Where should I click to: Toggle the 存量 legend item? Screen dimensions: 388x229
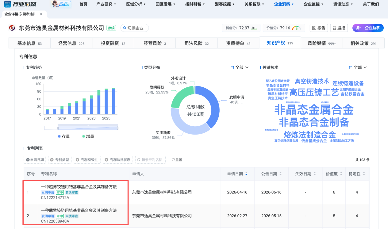(x=64, y=136)
